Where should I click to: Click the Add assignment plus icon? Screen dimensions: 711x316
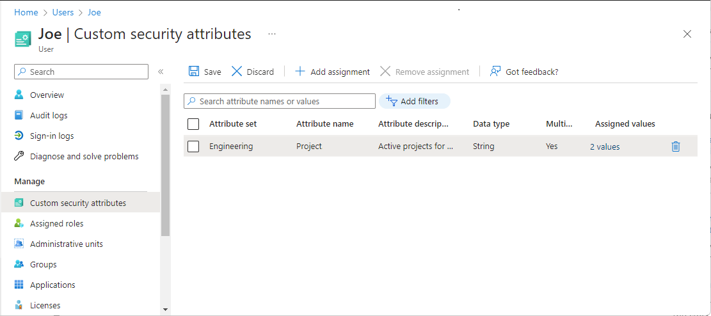tap(300, 72)
